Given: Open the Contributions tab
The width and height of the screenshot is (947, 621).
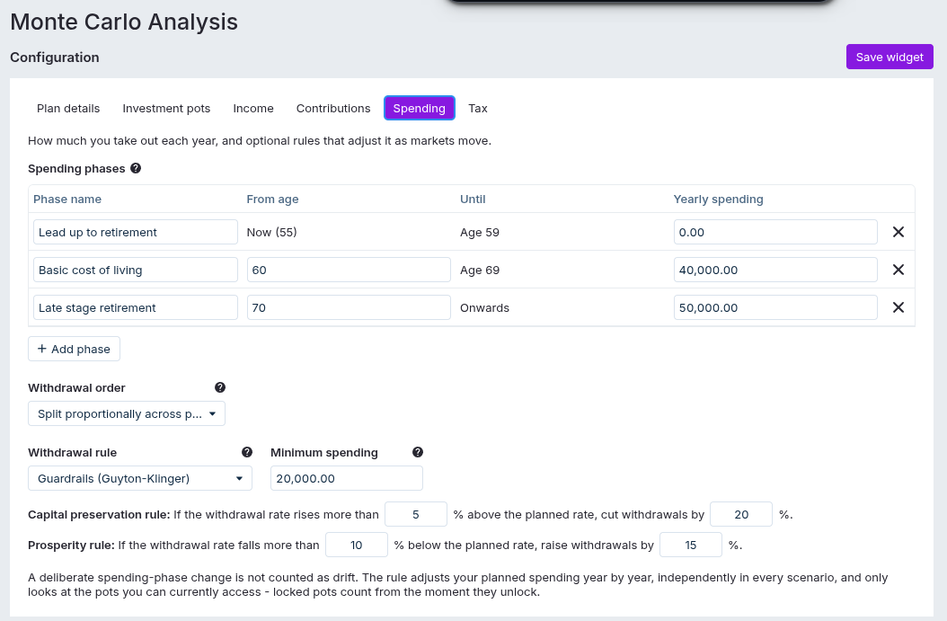Looking at the screenshot, I should point(333,108).
